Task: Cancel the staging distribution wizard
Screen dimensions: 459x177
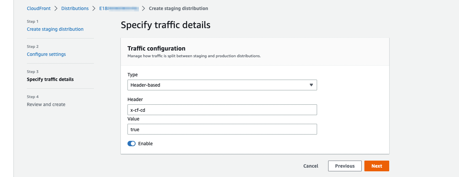Action: click(311, 166)
